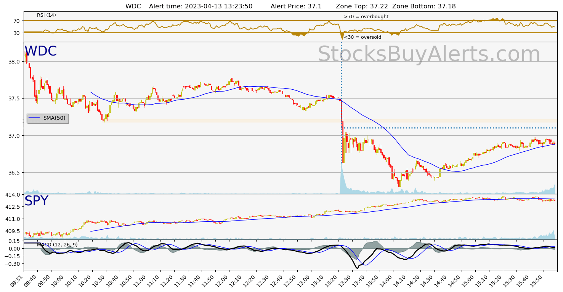Click the MACD -0.30 axis label
The image size is (563, 292).
[13, 264]
